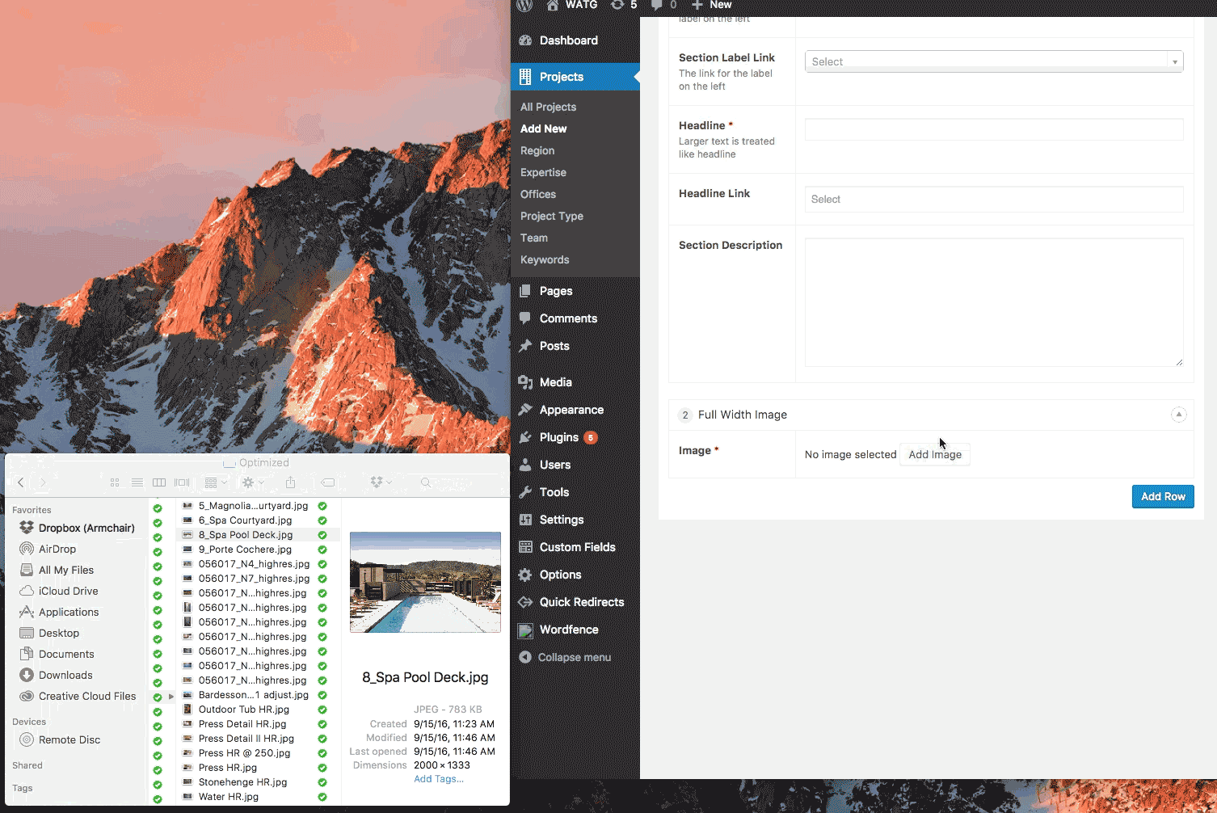The width and height of the screenshot is (1217, 813).
Task: Open the All Projects submenu item
Action: pyautogui.click(x=548, y=107)
